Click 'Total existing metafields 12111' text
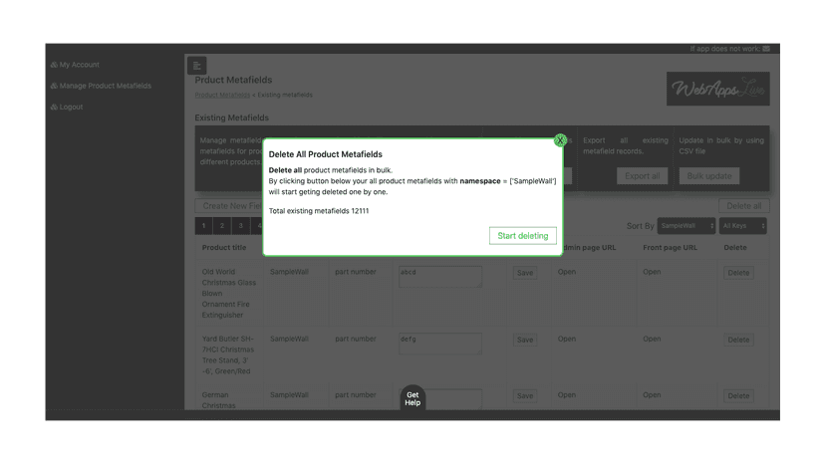Image resolution: width=825 pixels, height=464 pixels. (x=319, y=211)
